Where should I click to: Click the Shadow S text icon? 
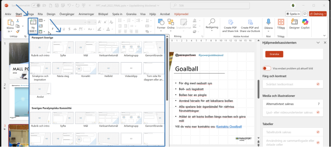click(x=69, y=29)
